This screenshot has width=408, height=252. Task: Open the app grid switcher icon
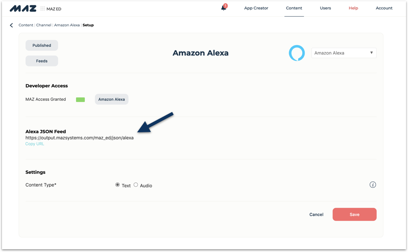click(42, 9)
